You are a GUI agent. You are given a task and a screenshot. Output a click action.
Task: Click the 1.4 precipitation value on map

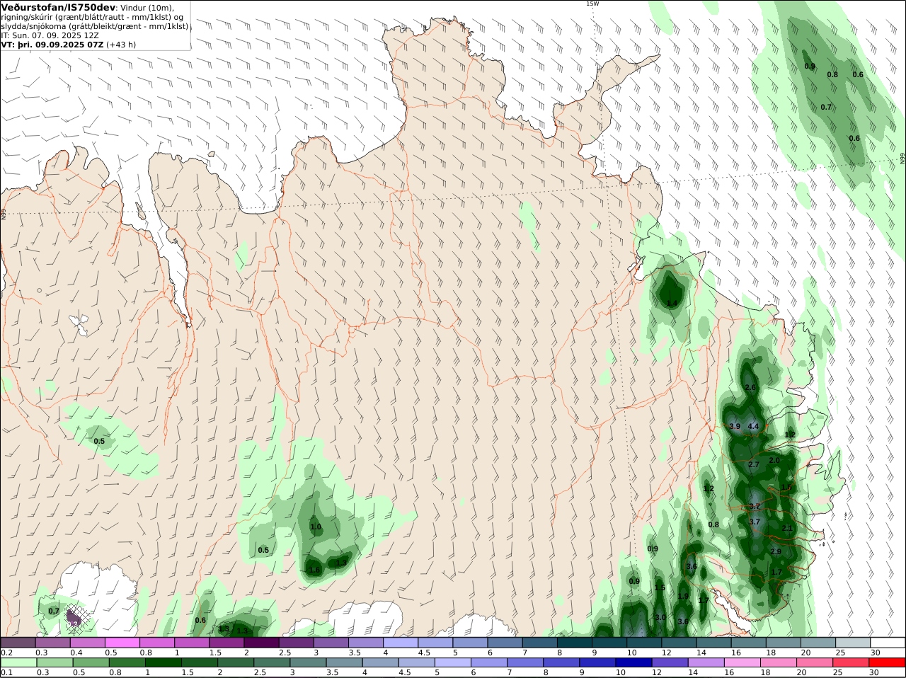672,304
